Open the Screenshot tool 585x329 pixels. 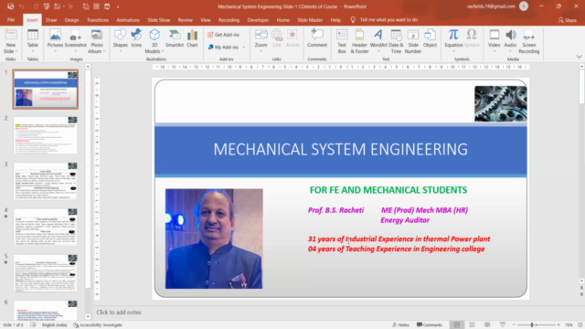coord(75,38)
